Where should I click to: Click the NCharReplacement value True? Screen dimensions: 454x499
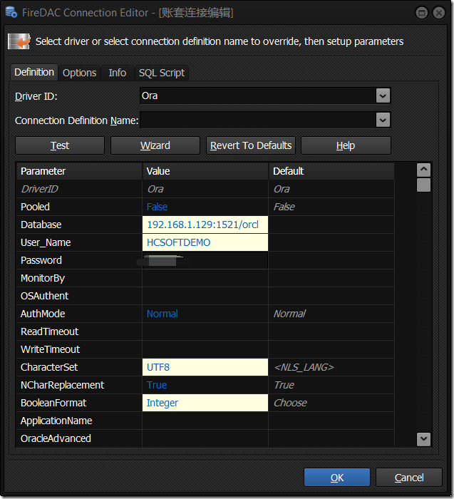205,385
